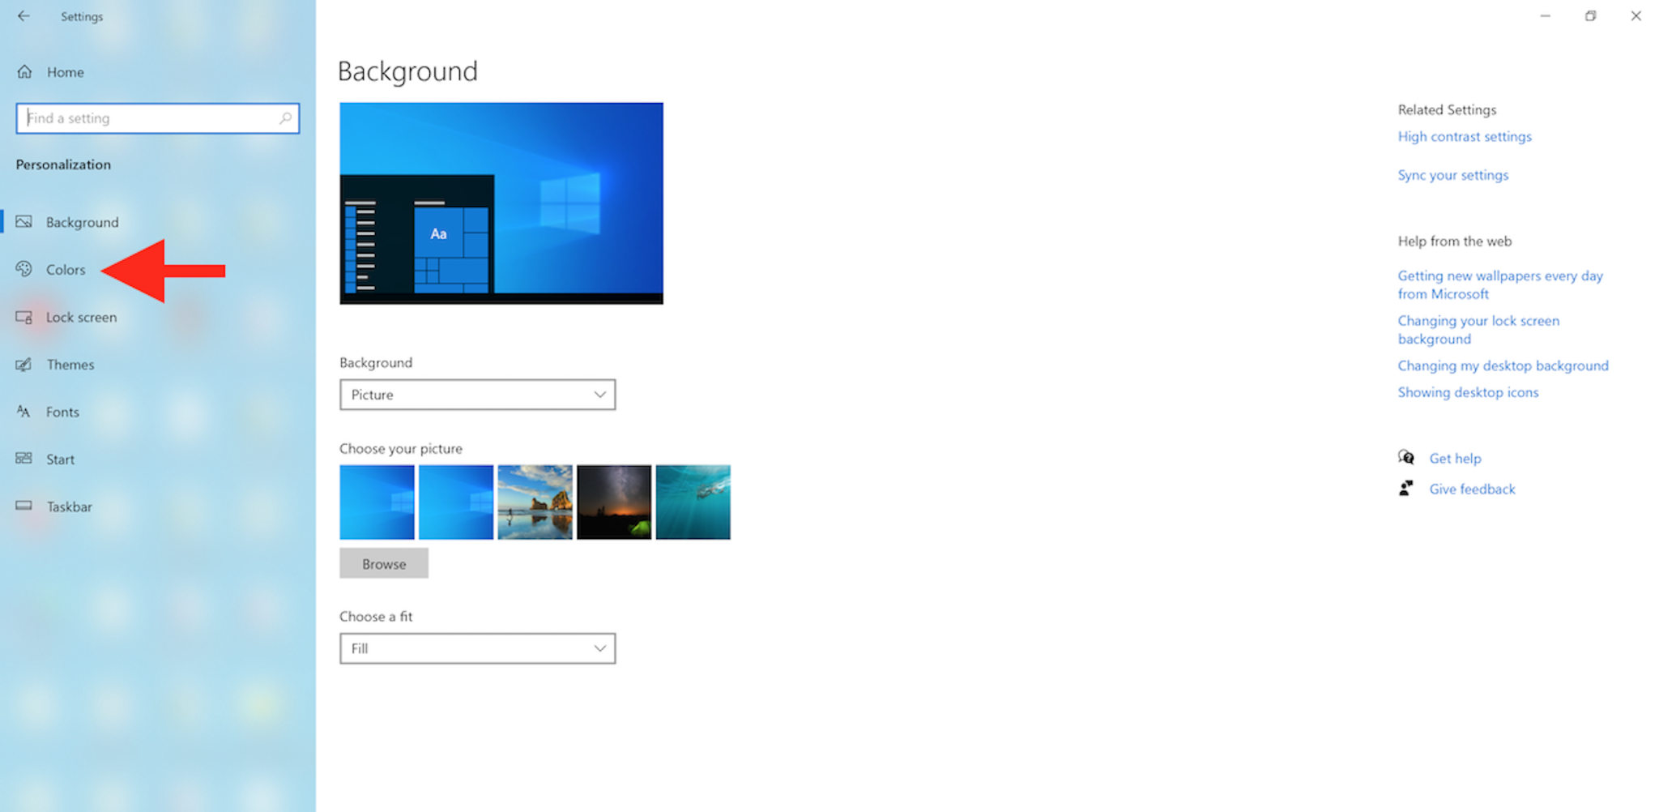Select the beach landscape wallpaper thumbnail

535,502
